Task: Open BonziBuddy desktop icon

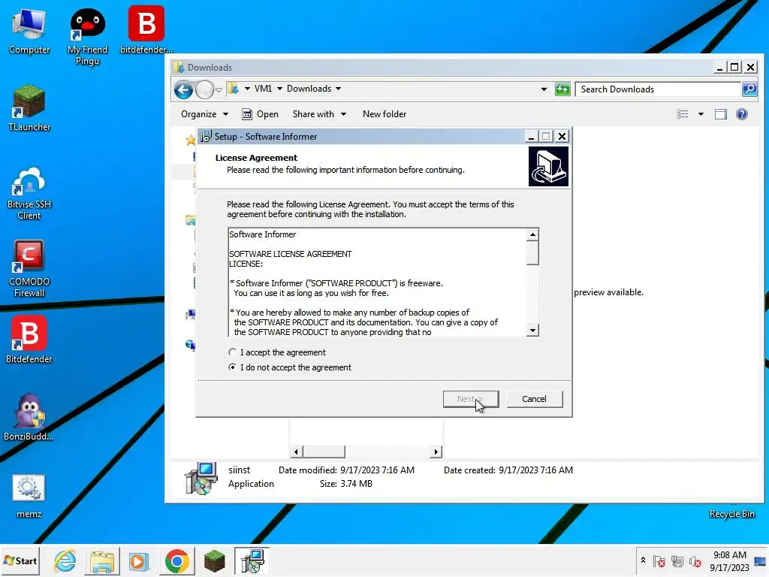Action: click(x=29, y=416)
